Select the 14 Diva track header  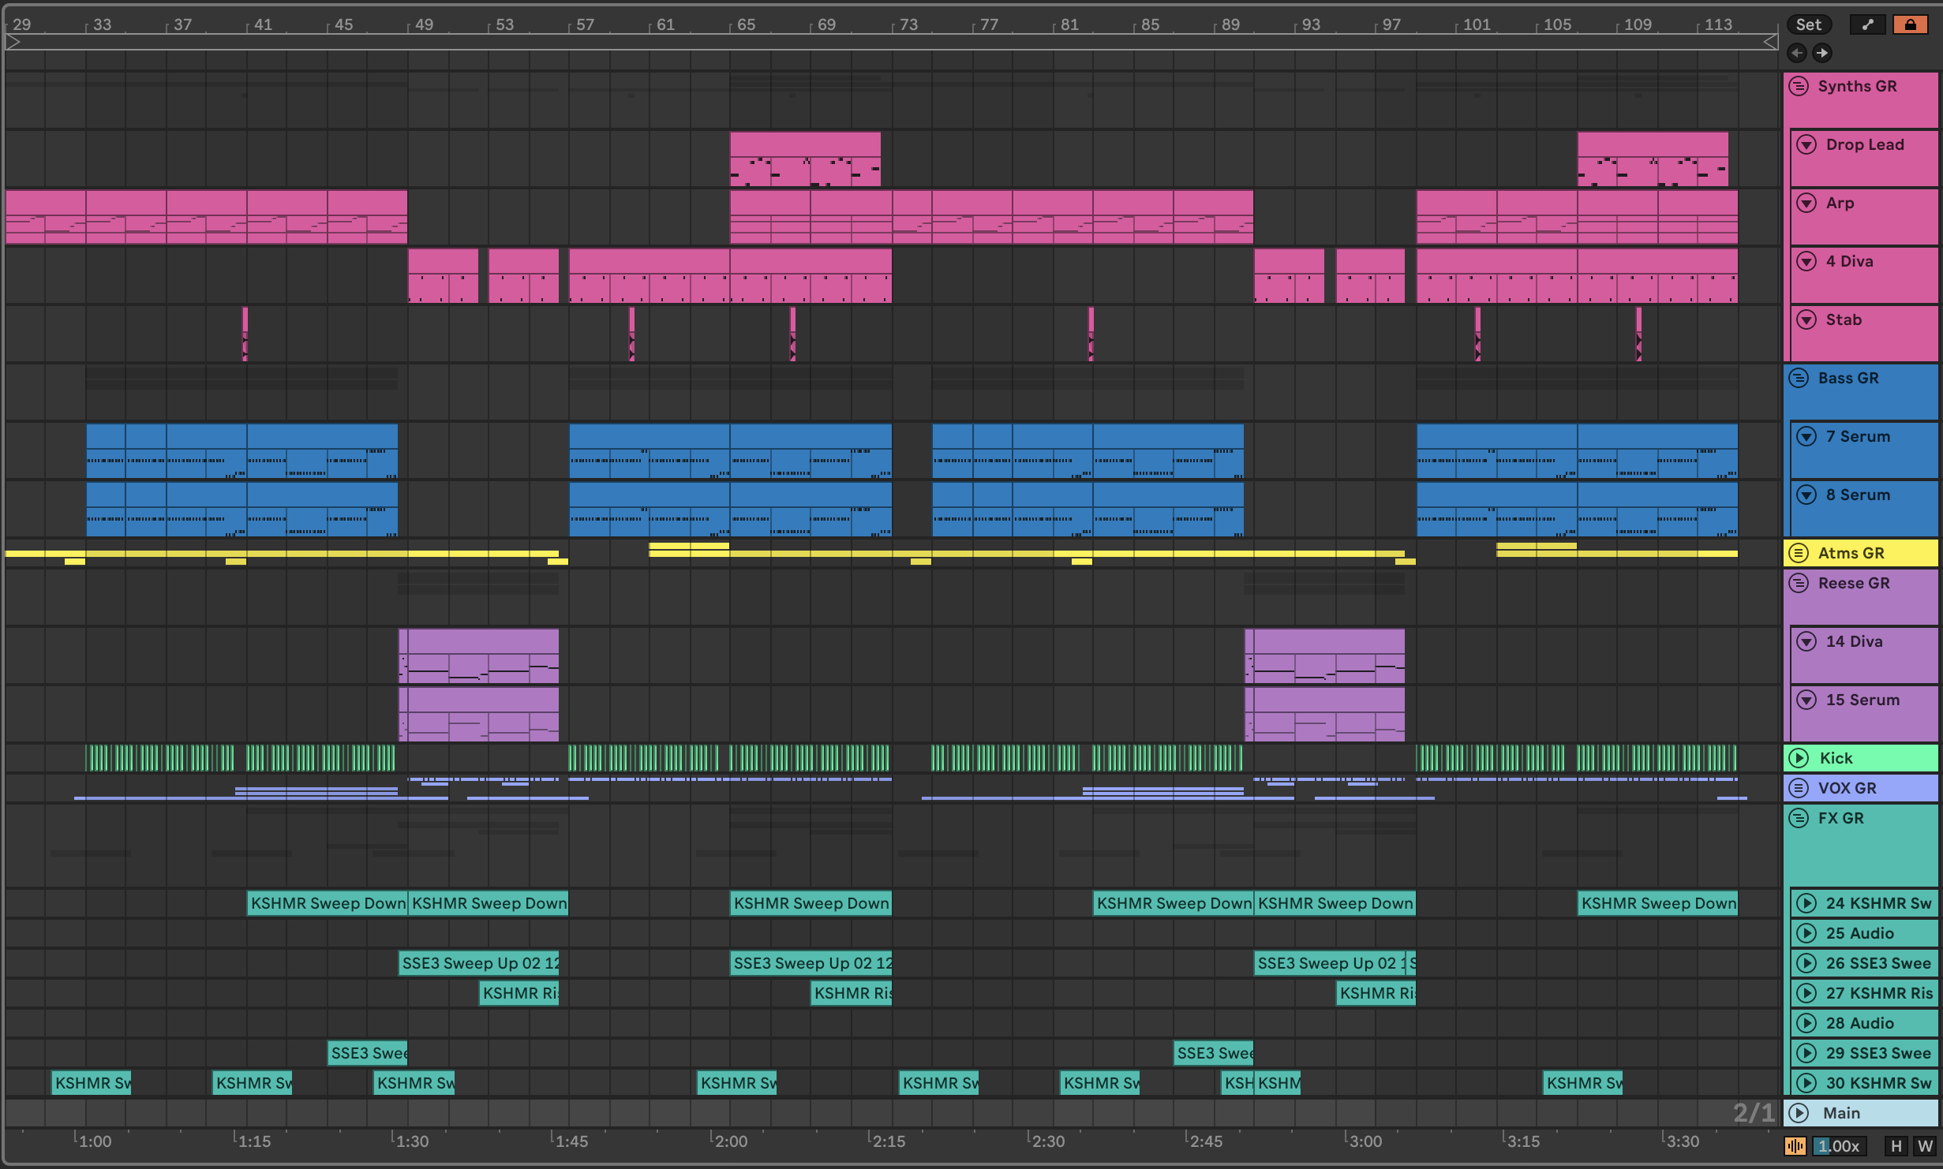click(x=1855, y=641)
